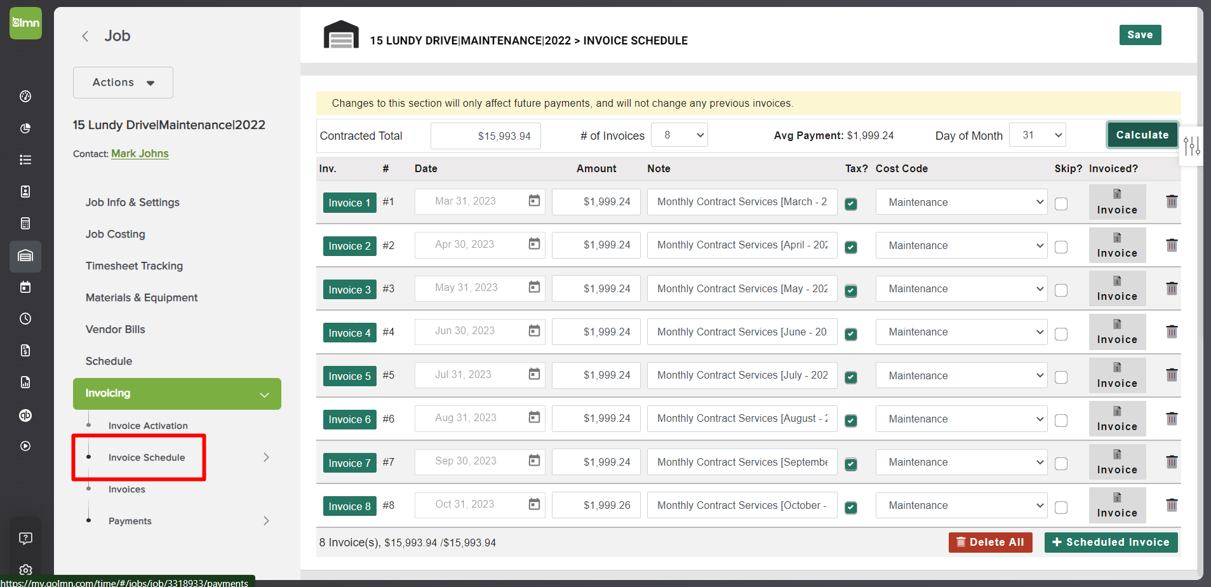
Task: Open the Mark Johns contact link
Action: pyautogui.click(x=140, y=154)
